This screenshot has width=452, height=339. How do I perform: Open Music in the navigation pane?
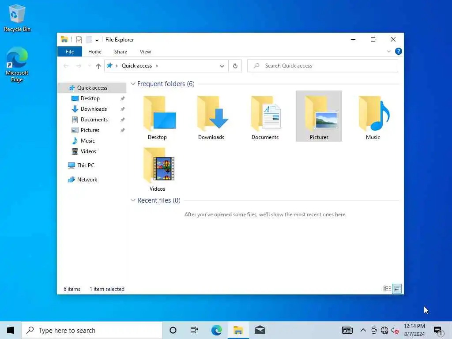[88, 141]
